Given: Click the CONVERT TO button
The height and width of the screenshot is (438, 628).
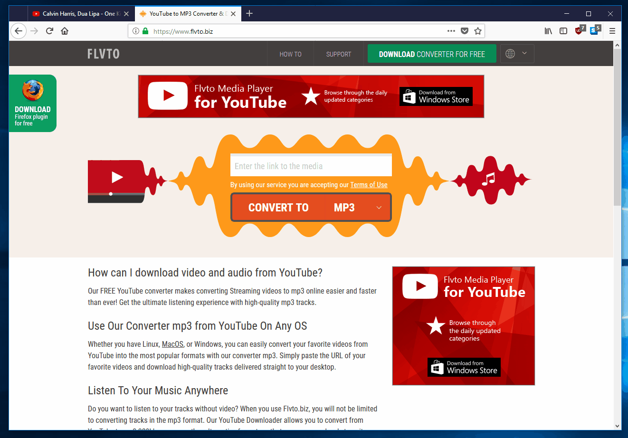Looking at the screenshot, I should 278,208.
